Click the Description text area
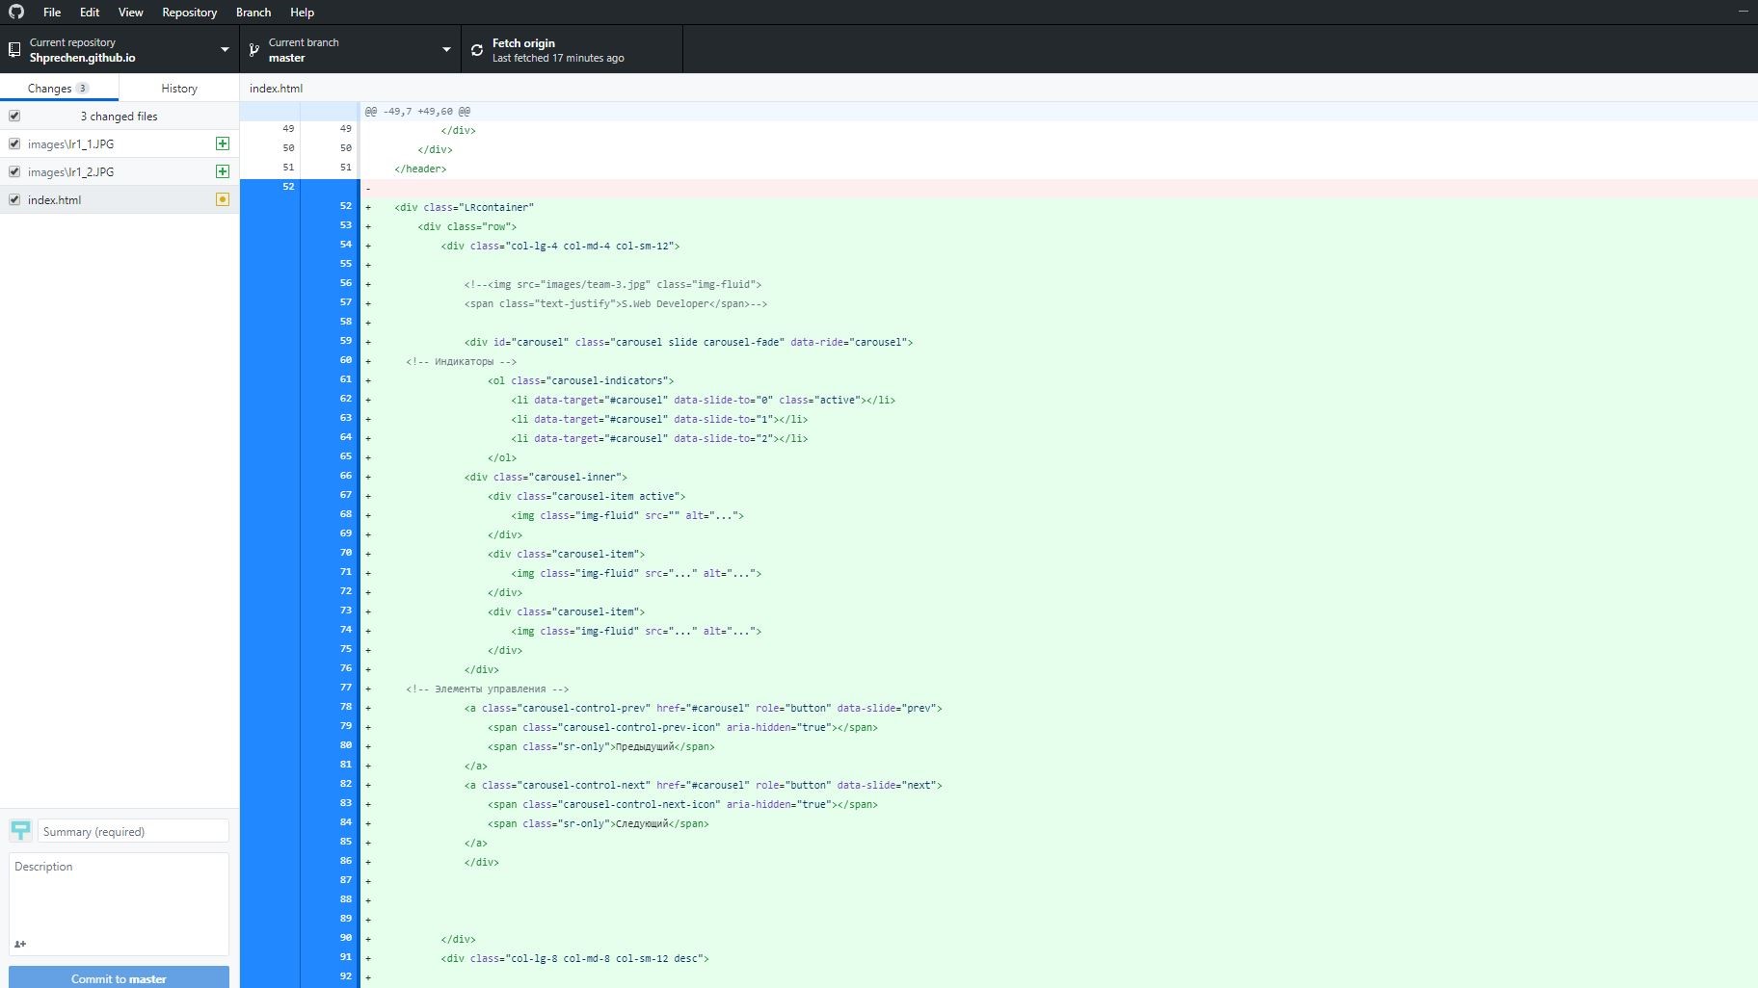This screenshot has width=1758, height=988. tap(119, 894)
